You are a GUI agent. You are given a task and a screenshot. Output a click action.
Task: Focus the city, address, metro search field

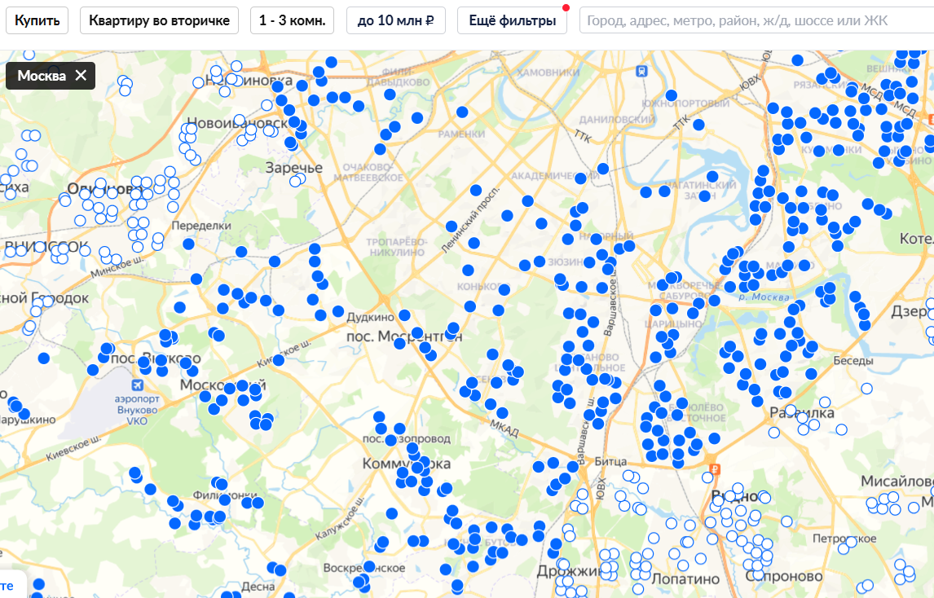(756, 20)
